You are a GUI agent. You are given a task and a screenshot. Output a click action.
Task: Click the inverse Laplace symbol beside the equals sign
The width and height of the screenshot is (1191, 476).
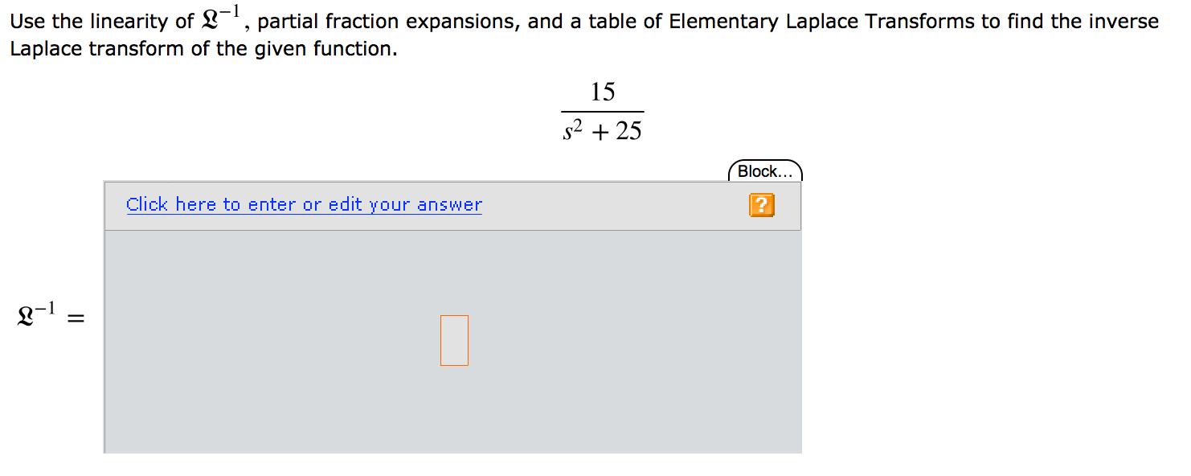(x=32, y=314)
